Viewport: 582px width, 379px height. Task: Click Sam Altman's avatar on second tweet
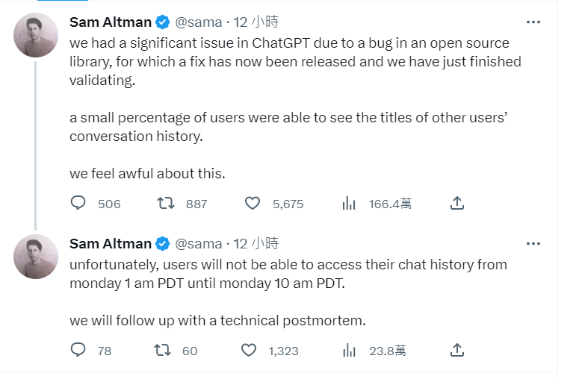coord(36,256)
